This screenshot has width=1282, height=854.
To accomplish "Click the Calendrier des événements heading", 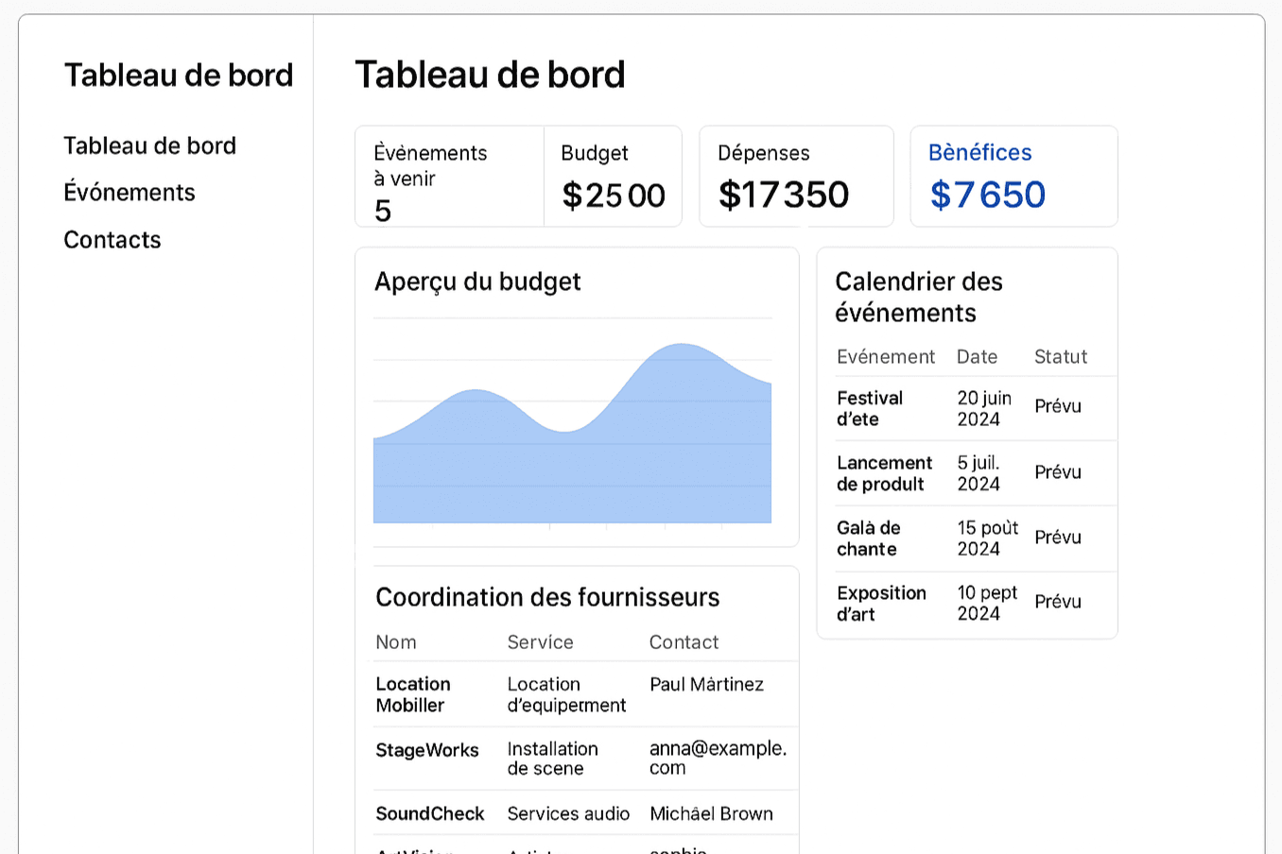I will click(x=919, y=297).
